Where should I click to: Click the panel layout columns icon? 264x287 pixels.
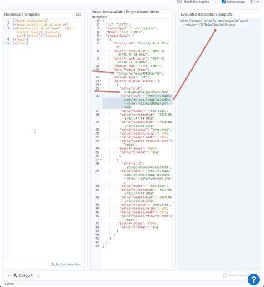click(x=252, y=2)
